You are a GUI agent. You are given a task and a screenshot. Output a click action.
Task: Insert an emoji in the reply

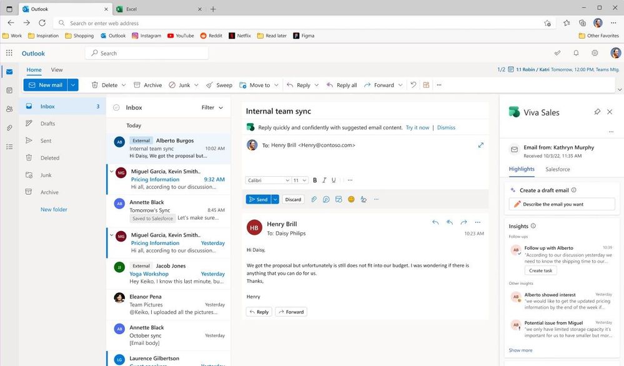351,199
